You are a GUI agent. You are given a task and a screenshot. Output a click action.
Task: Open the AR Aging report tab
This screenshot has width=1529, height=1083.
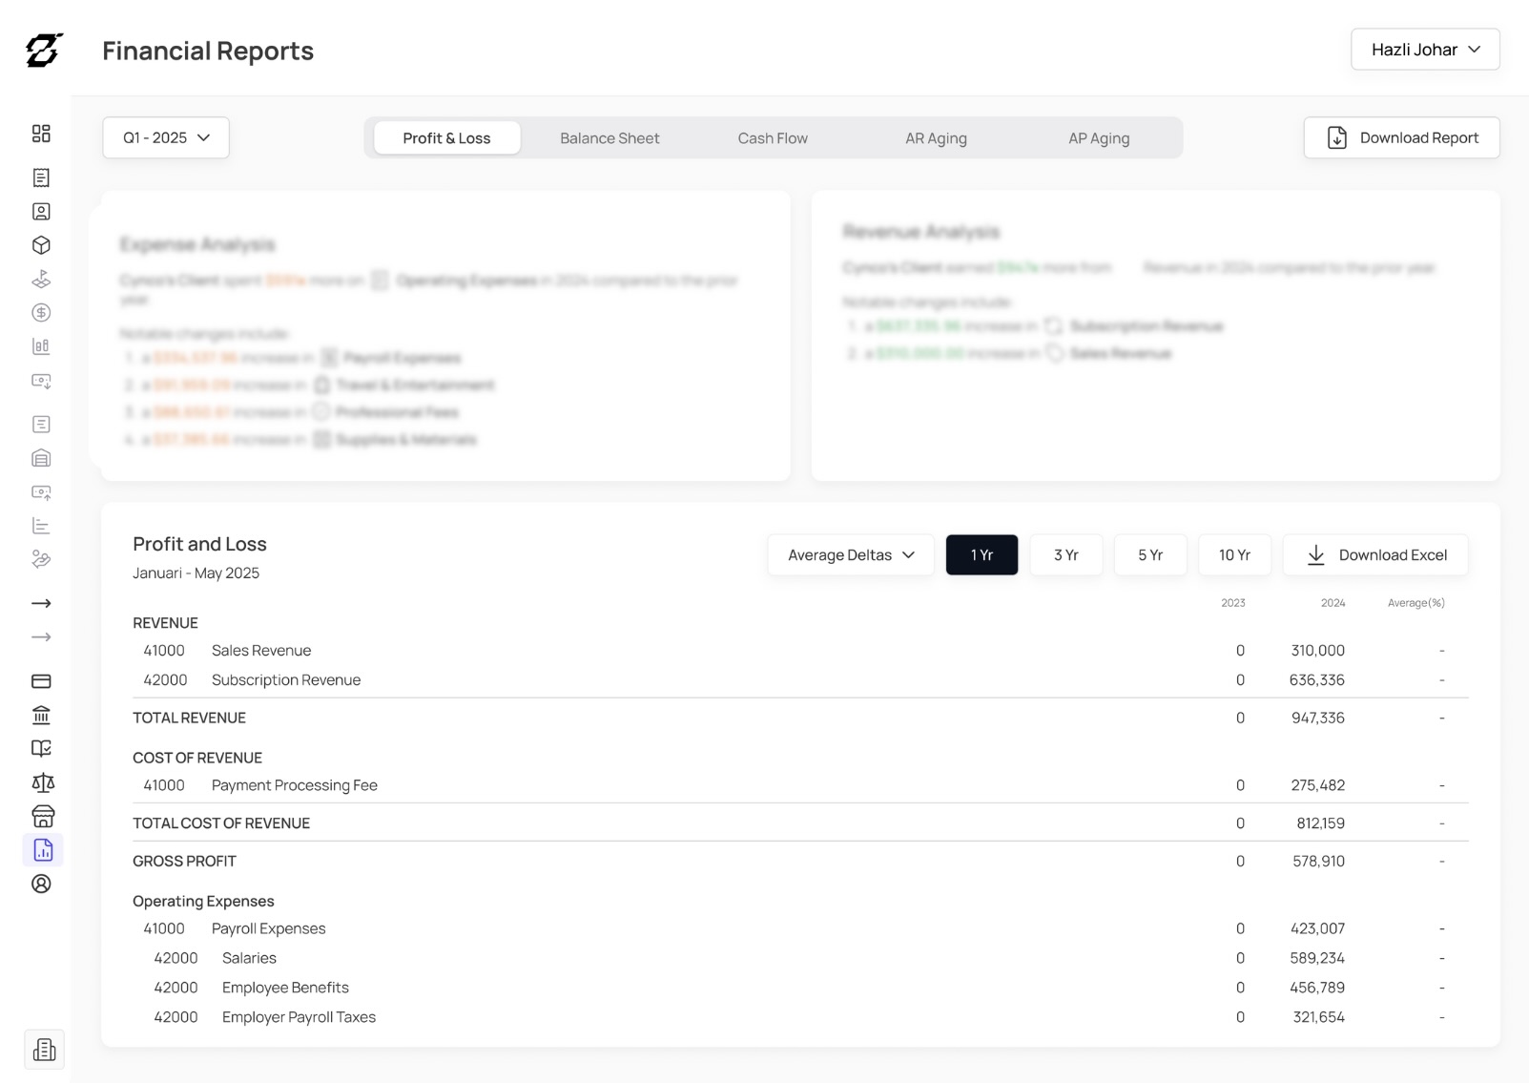point(936,137)
